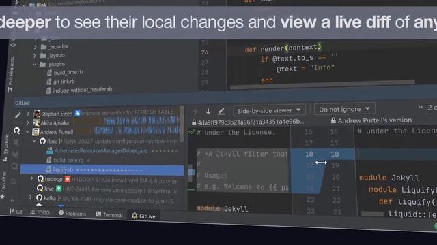Click the GitLive panel vertical scrollbar
This screenshot has width=437, height=245.
point(182,124)
